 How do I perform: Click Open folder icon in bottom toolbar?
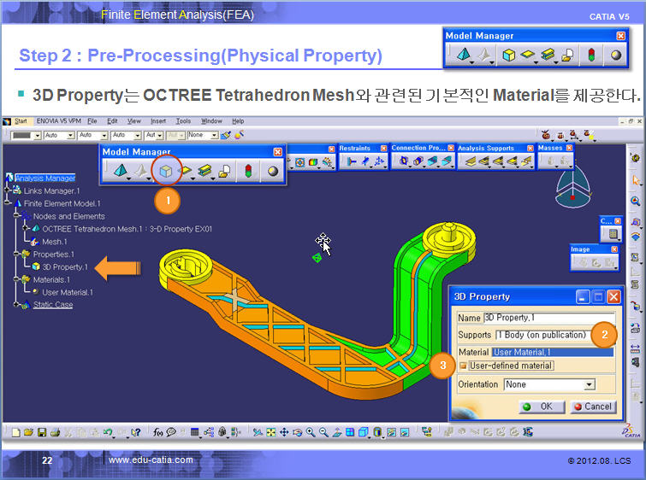28,432
